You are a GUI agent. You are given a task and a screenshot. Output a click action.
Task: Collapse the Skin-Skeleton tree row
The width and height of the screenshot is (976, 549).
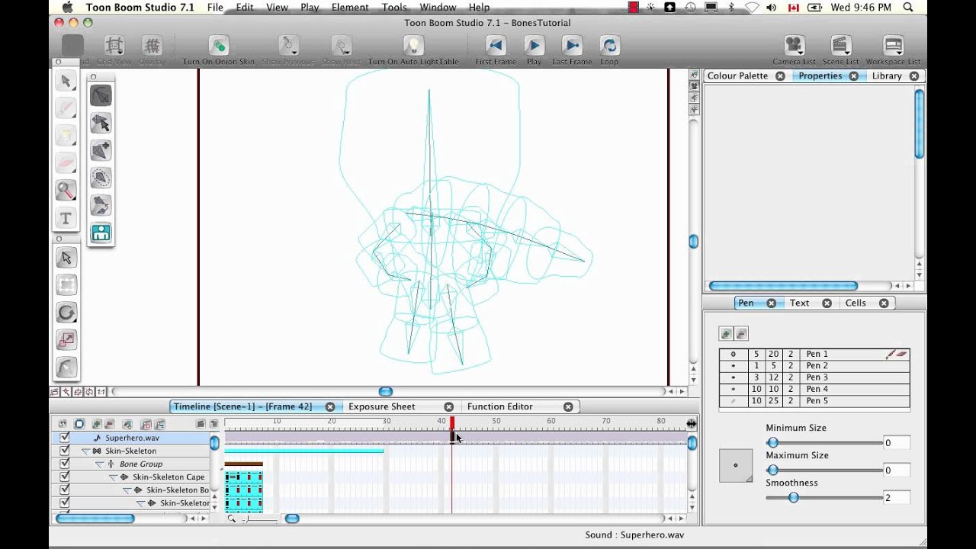pyautogui.click(x=86, y=451)
